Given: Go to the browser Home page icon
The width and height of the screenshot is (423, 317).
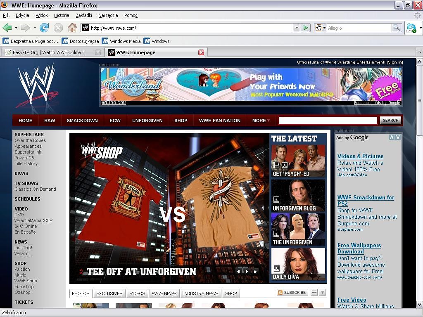Looking at the screenshot, I should point(72,28).
